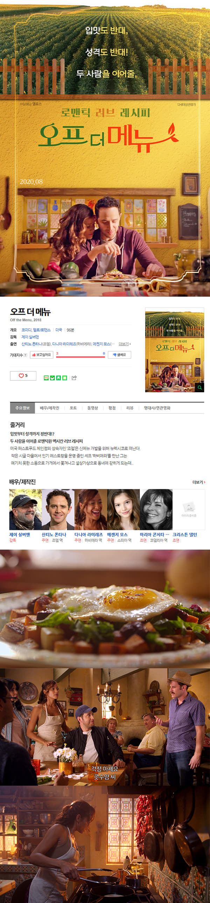The height and width of the screenshot is (903, 210).
Task: Click the 오프 더 메뉴 page title
Action: (x=30, y=312)
